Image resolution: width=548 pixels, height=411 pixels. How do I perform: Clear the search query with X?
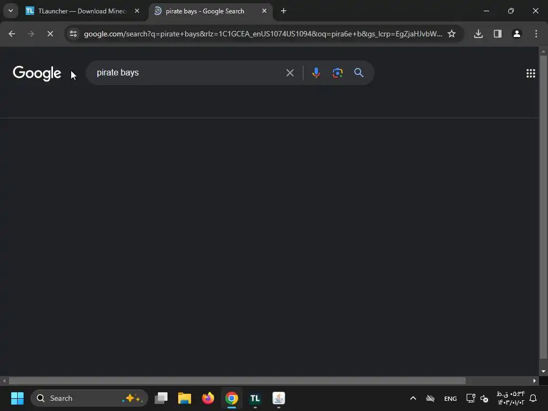click(290, 73)
